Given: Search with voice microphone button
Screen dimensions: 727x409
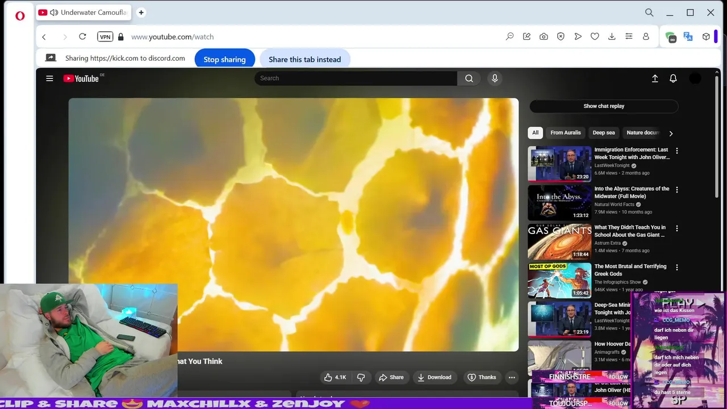Looking at the screenshot, I should tap(495, 78).
